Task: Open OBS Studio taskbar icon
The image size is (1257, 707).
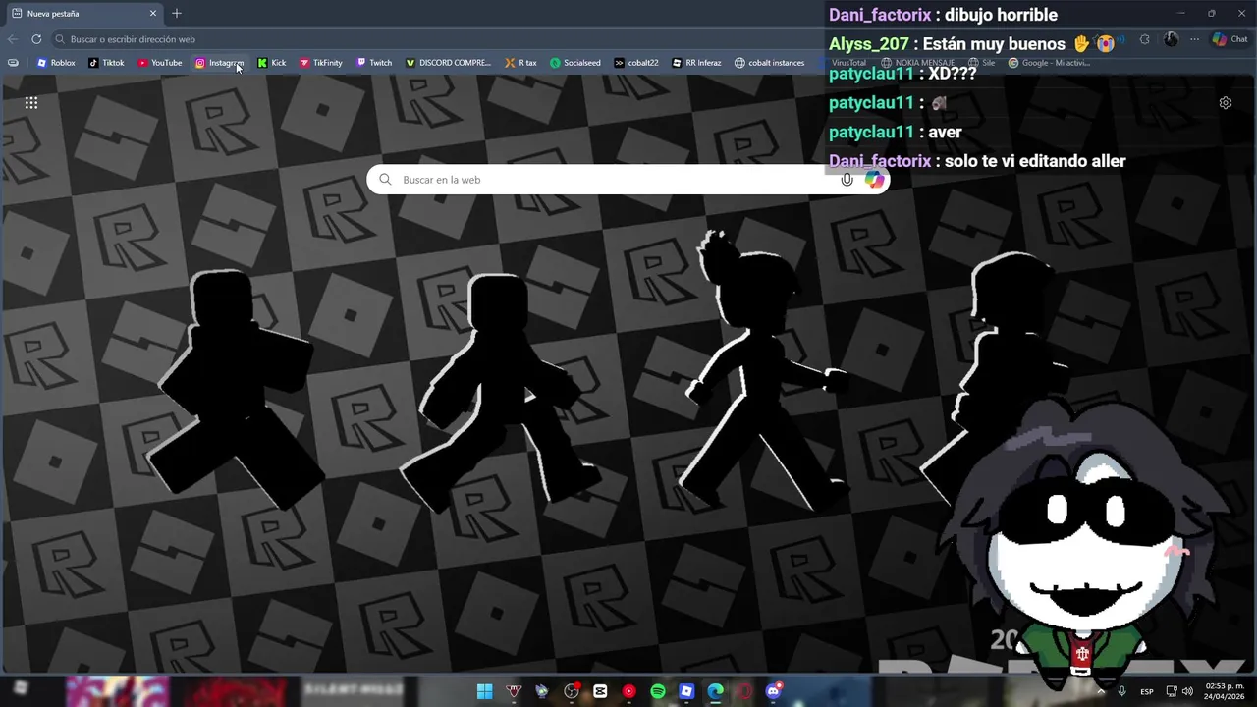Action: [571, 691]
